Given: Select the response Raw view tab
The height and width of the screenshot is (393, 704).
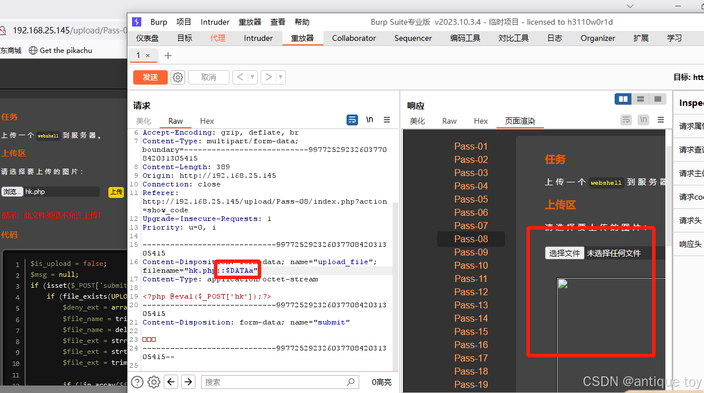Looking at the screenshot, I should click(x=449, y=121).
